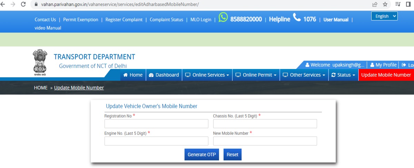Click the Registration No input field

[156, 124]
